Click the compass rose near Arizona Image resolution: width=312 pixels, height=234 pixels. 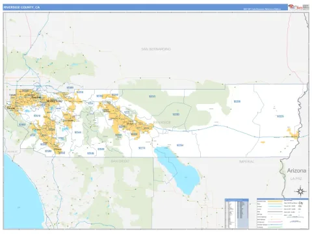(x=300, y=192)
